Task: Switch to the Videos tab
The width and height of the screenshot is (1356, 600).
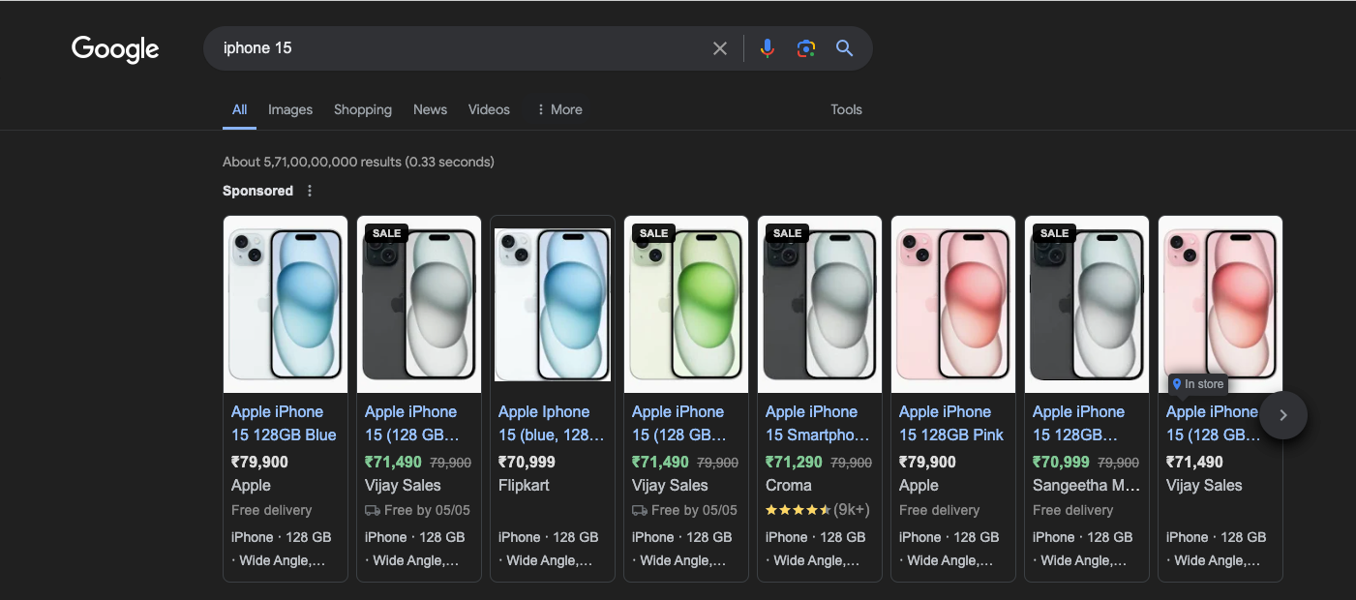Action: 489,109
